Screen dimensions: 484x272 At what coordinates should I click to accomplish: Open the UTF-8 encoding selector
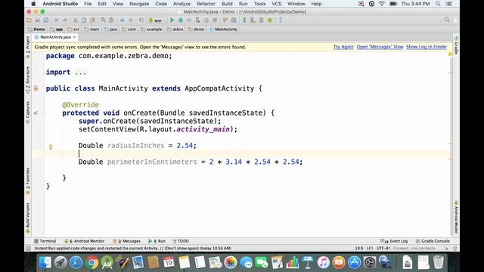point(383,248)
